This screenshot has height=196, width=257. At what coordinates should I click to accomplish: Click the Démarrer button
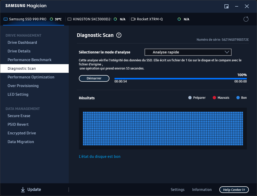point(94,78)
